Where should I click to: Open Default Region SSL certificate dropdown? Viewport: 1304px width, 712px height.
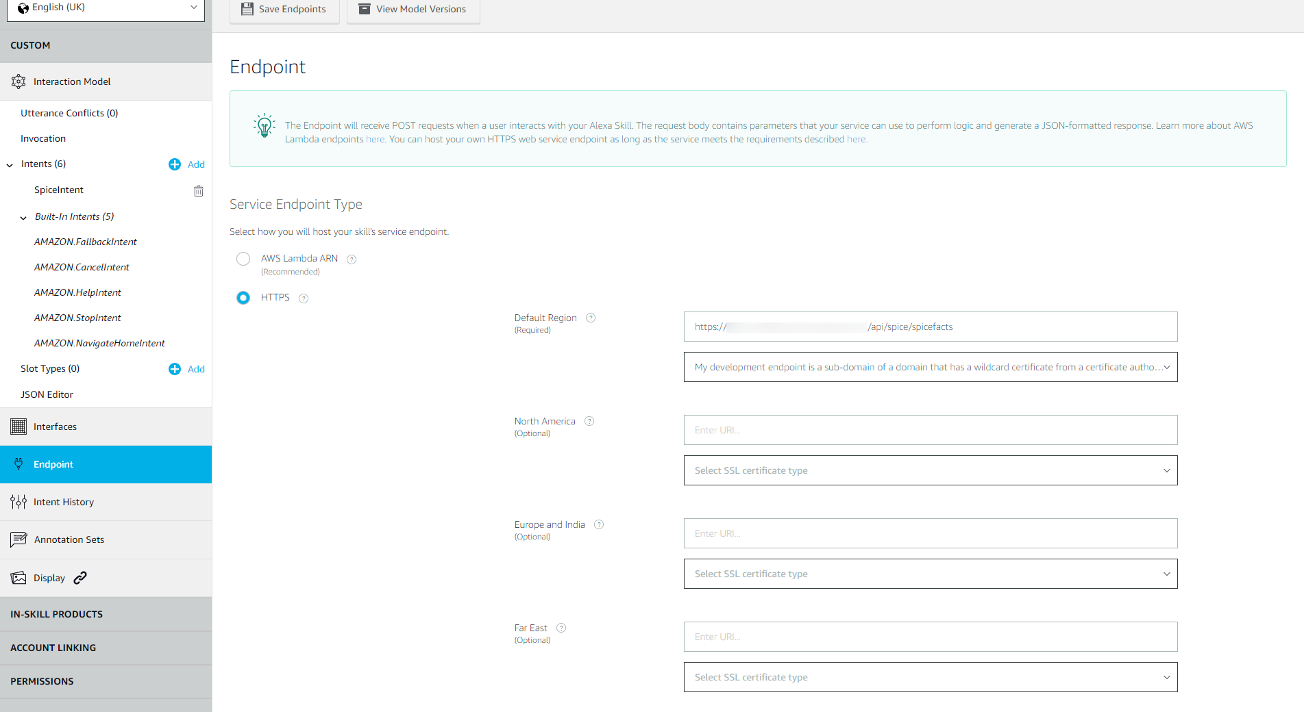pos(931,367)
